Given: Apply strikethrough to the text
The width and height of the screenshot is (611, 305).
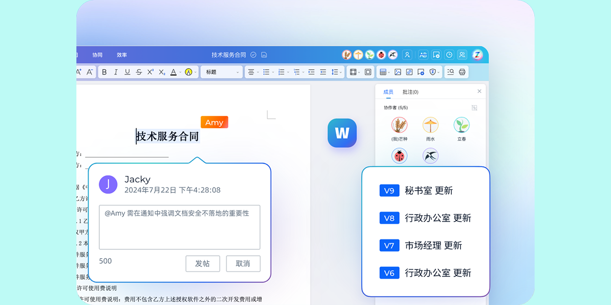Looking at the screenshot, I should [x=139, y=72].
